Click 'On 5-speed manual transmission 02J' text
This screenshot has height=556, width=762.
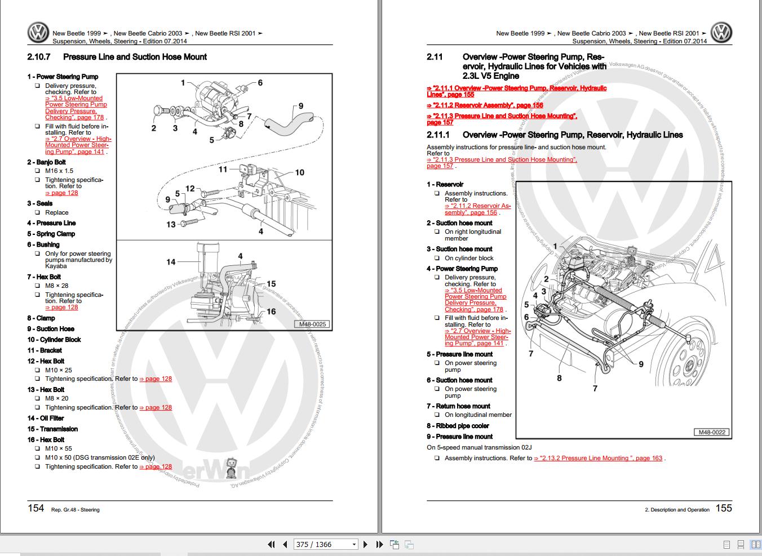click(x=479, y=447)
